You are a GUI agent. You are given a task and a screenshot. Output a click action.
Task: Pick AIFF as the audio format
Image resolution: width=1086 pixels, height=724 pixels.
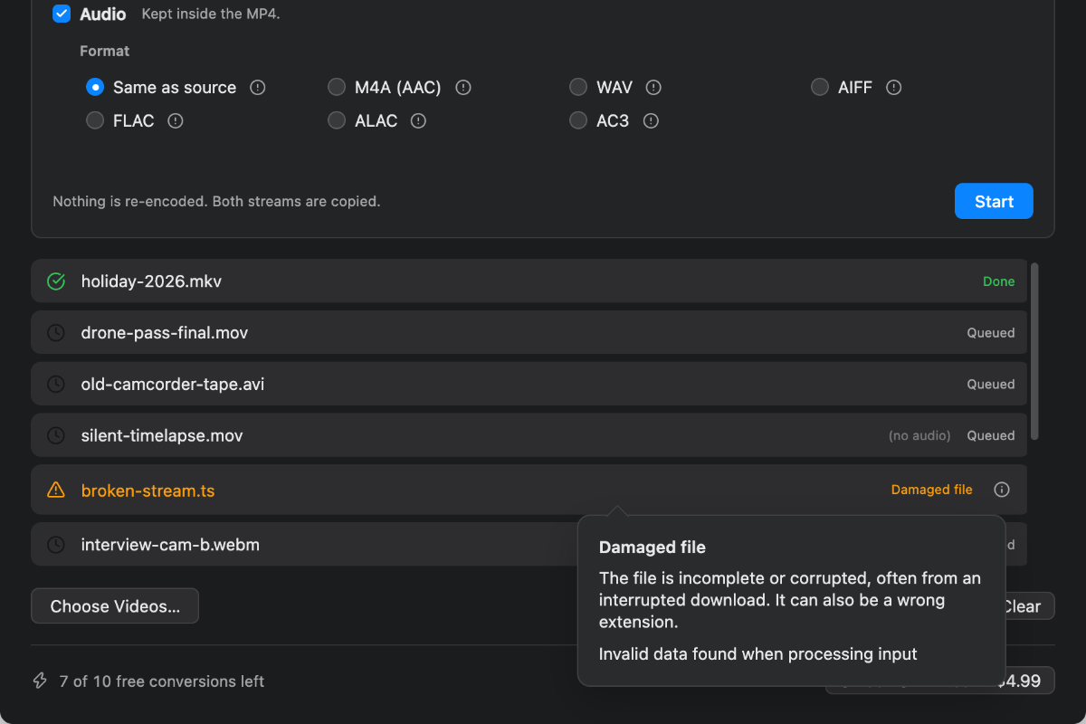coord(820,88)
